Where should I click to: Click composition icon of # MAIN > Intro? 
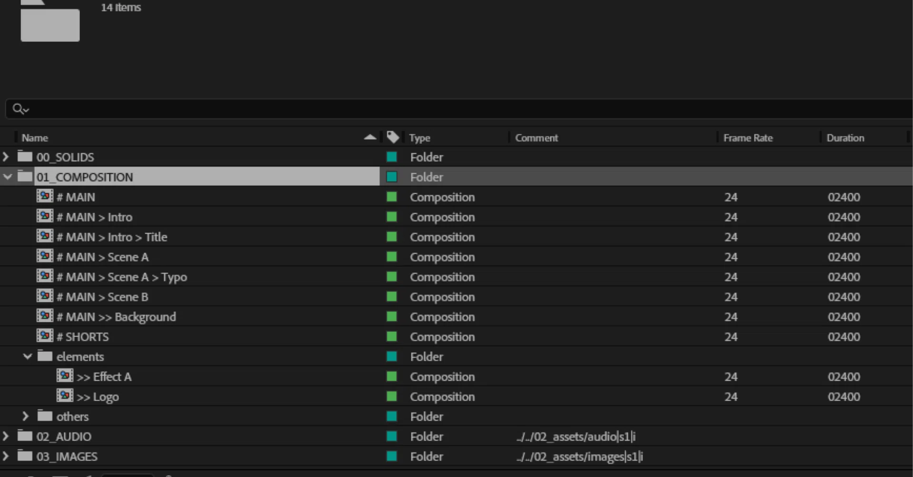click(45, 216)
